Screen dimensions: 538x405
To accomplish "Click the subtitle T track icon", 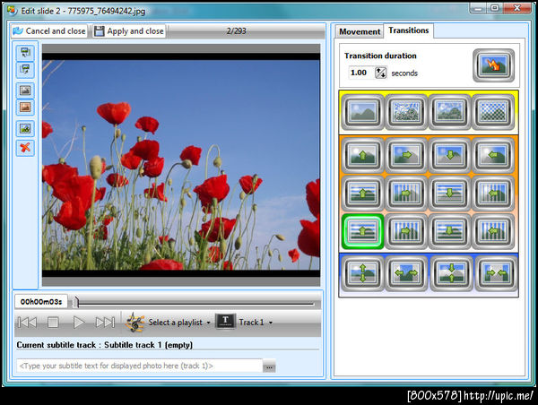I will point(225,322).
